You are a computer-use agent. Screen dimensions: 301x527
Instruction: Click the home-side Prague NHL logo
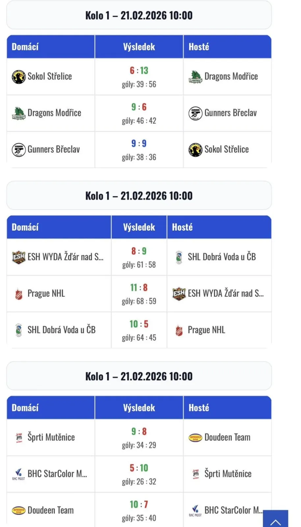coord(19,294)
